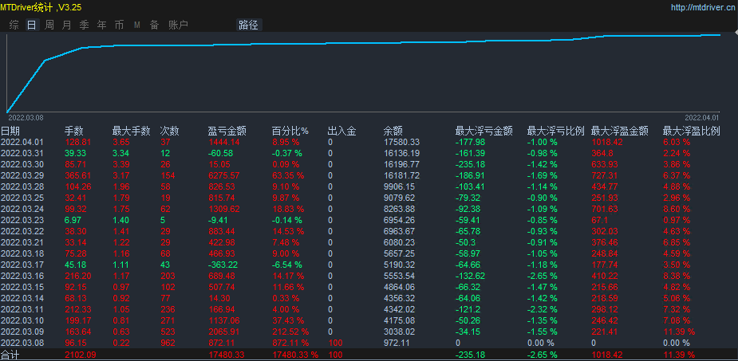Select the 2022.03.29 row date
This screenshot has height=361, width=738.
point(22,175)
